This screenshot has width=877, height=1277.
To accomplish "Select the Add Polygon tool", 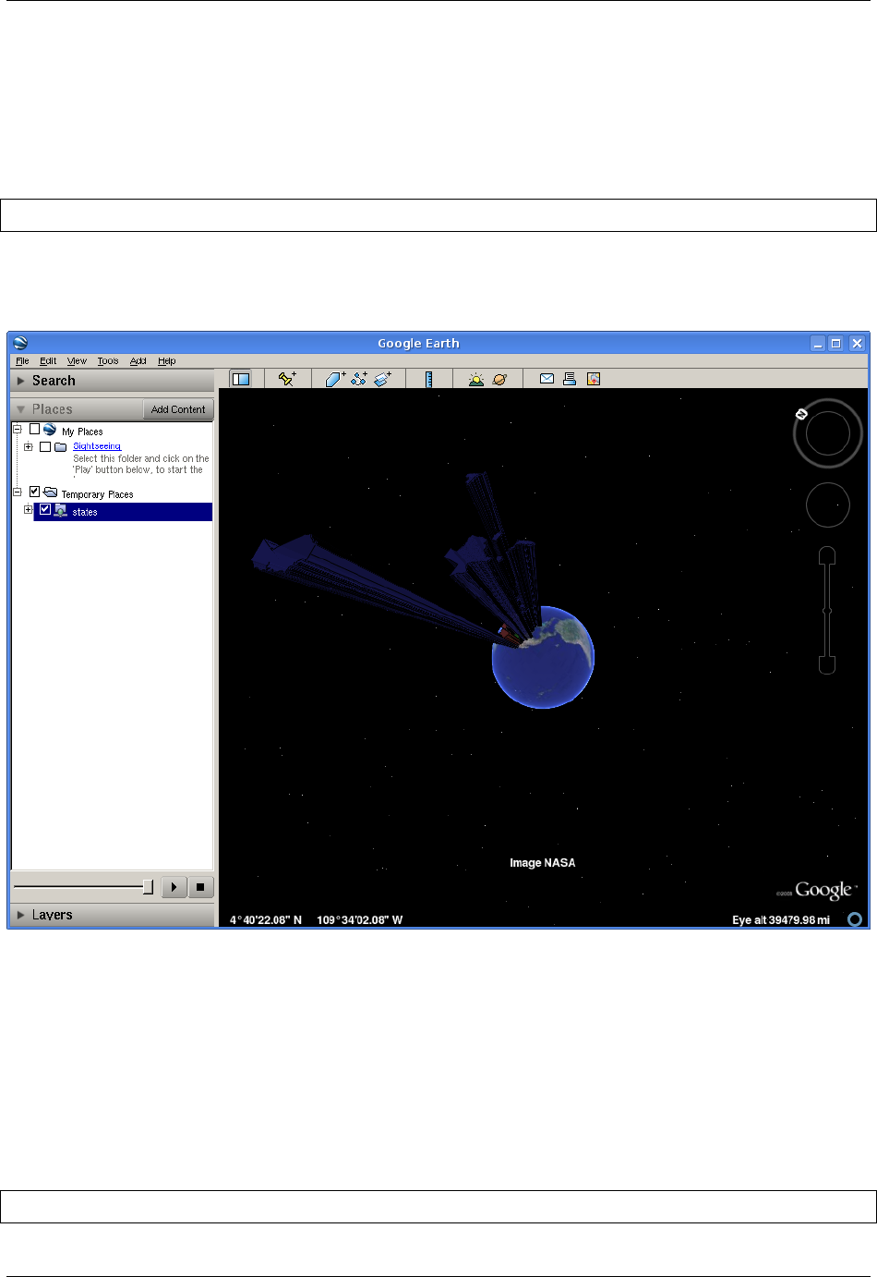I will tap(335, 379).
